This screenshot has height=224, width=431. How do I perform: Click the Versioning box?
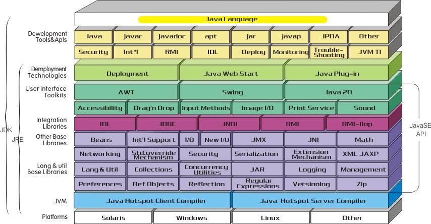310,184
